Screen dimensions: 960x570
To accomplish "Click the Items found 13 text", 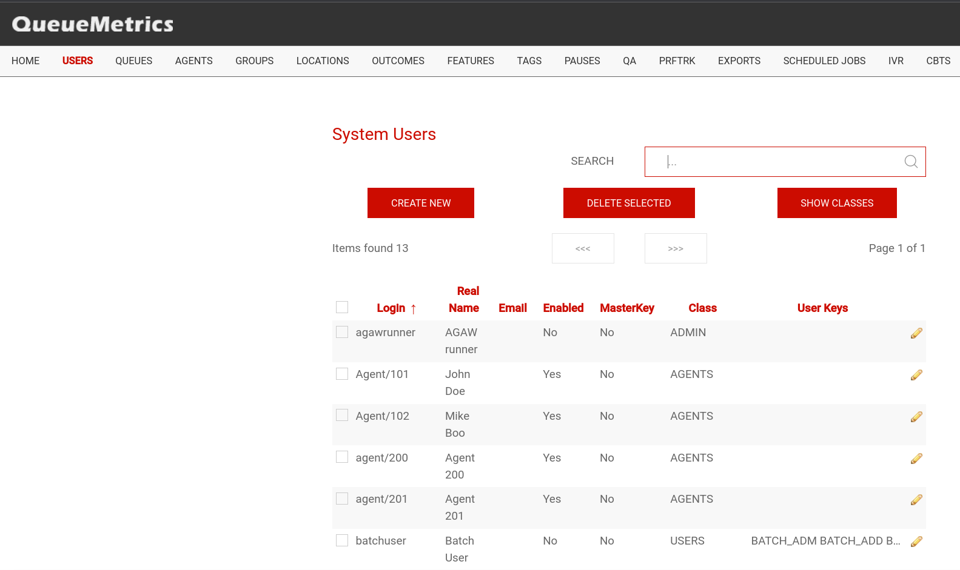I will tap(370, 248).
